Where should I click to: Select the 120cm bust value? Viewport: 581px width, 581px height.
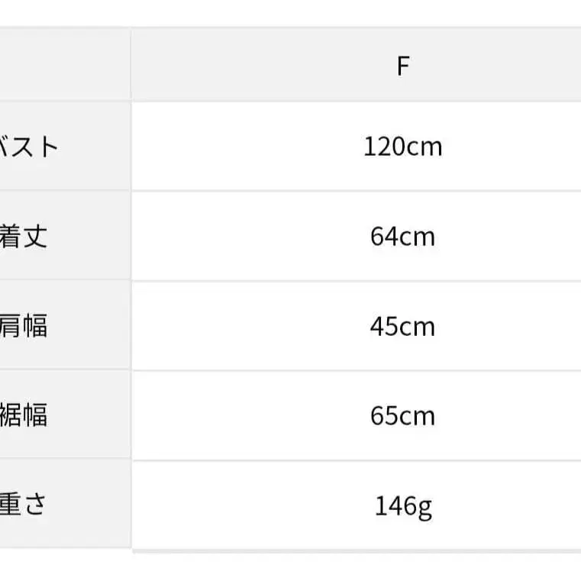pos(403,147)
